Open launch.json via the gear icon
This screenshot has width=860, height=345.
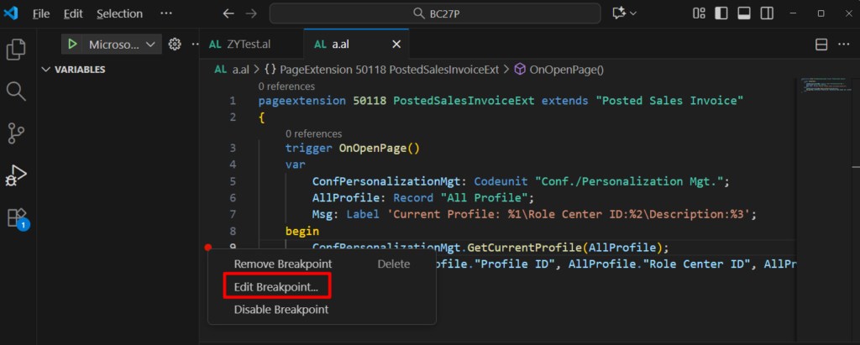pos(175,44)
